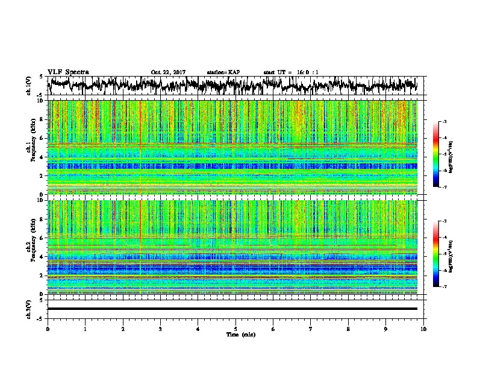Click the time axis tick label "9"

[385, 329]
